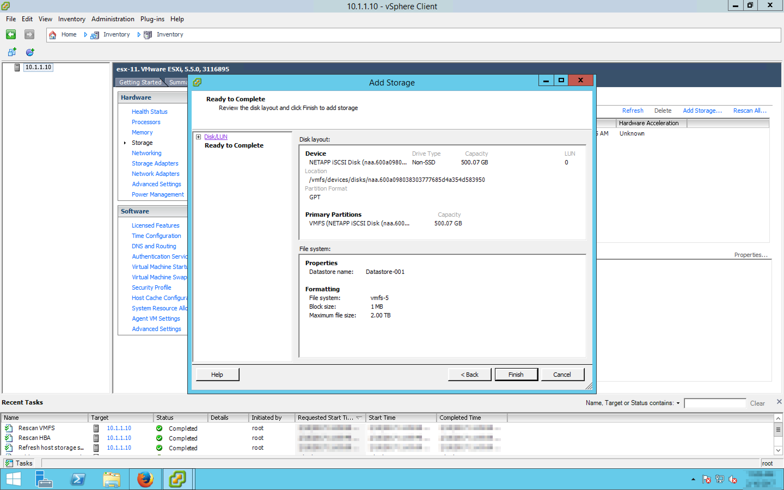
Task: Click Finish to add storage
Action: coord(516,374)
